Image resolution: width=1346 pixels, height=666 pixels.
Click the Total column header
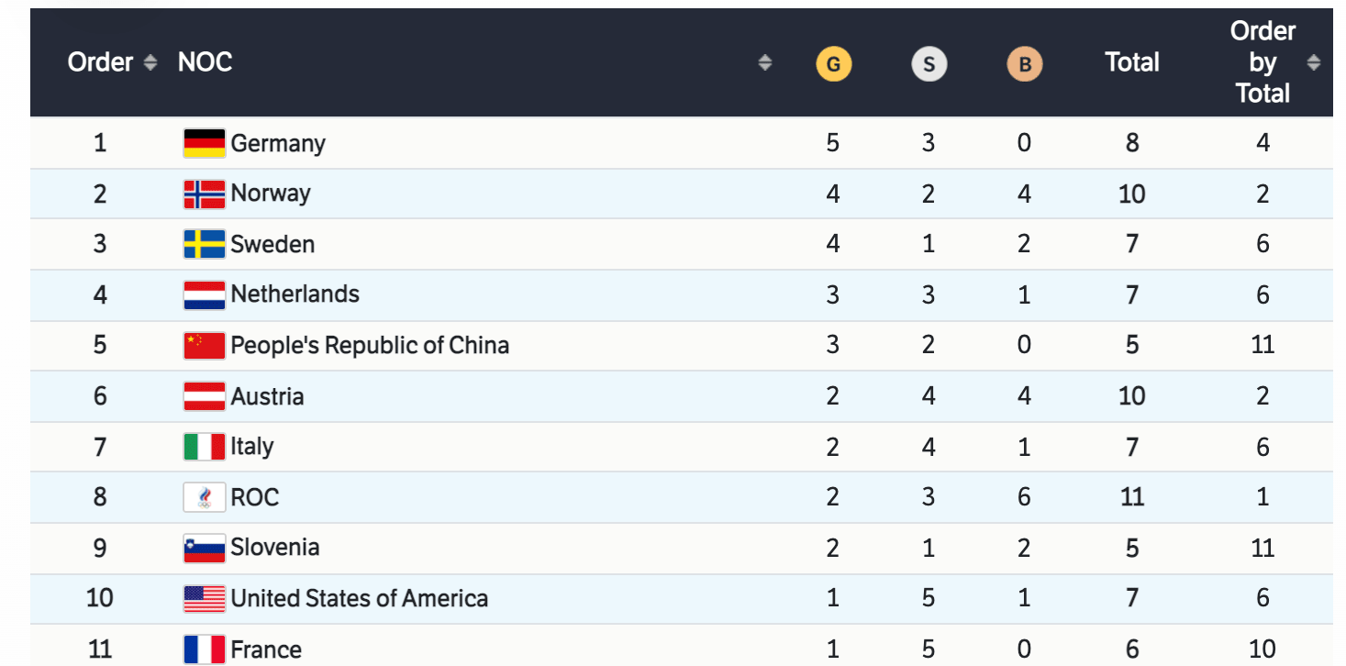(x=1132, y=62)
